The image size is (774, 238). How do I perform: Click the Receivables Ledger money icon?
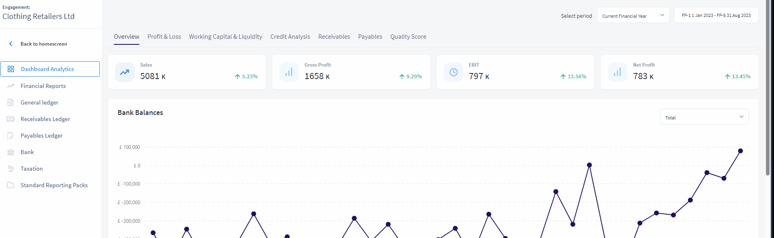[x=11, y=119]
